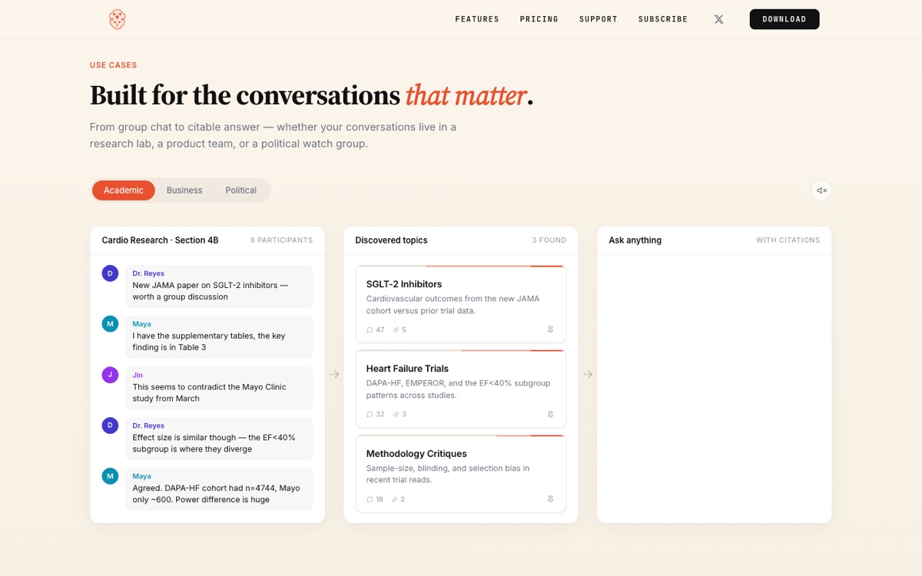Open the X social media link
The width and height of the screenshot is (922, 576).
[719, 19]
